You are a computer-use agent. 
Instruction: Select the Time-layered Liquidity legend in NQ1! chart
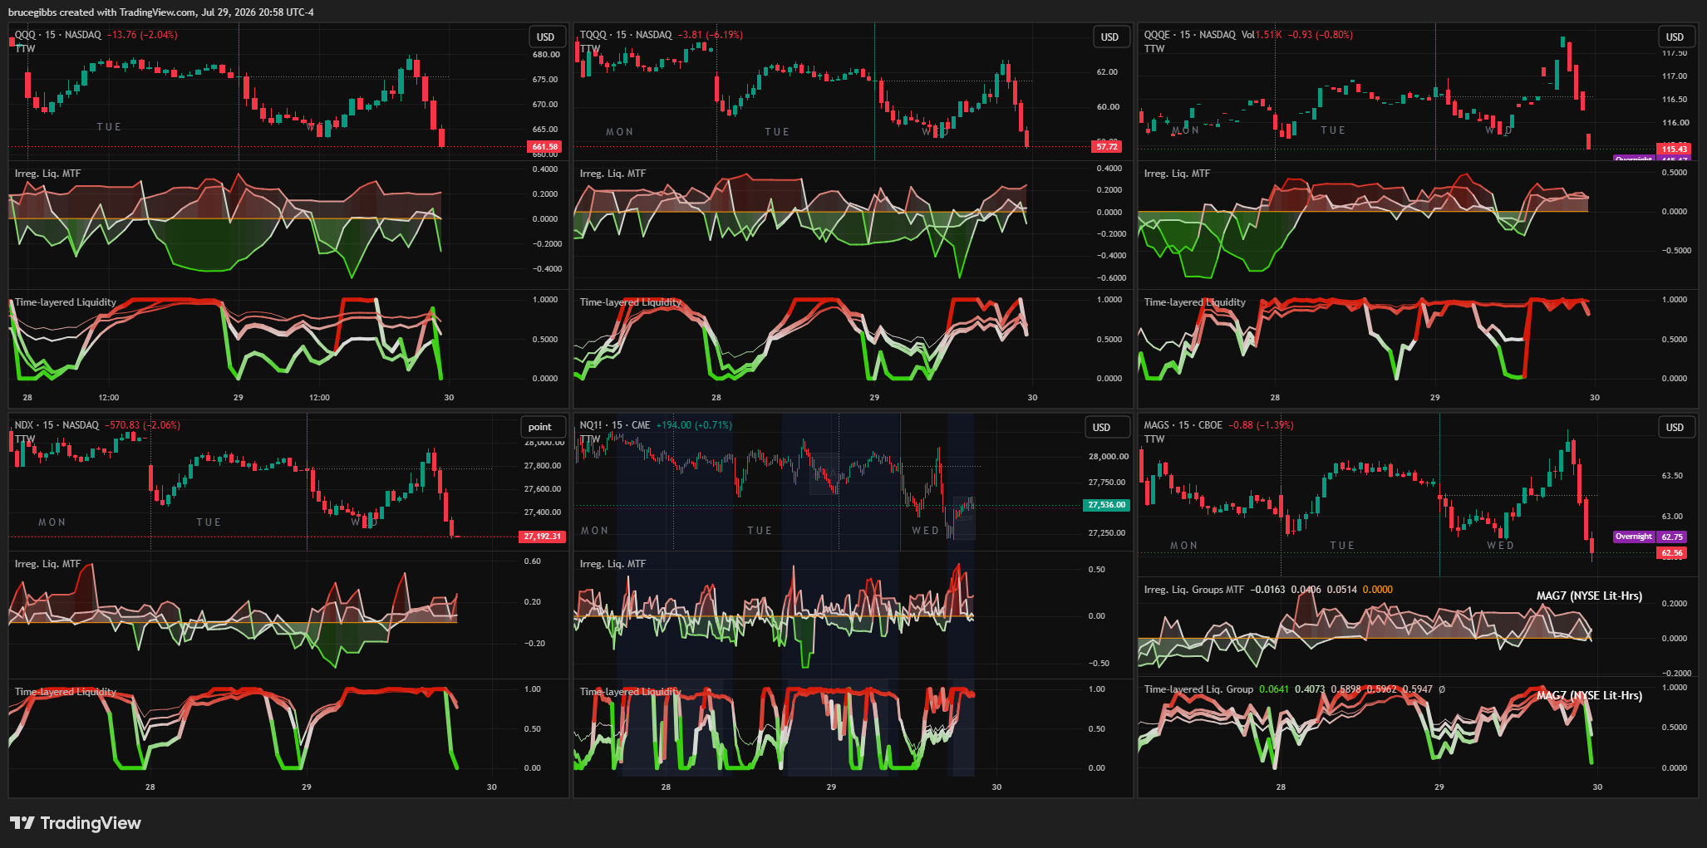coord(631,692)
